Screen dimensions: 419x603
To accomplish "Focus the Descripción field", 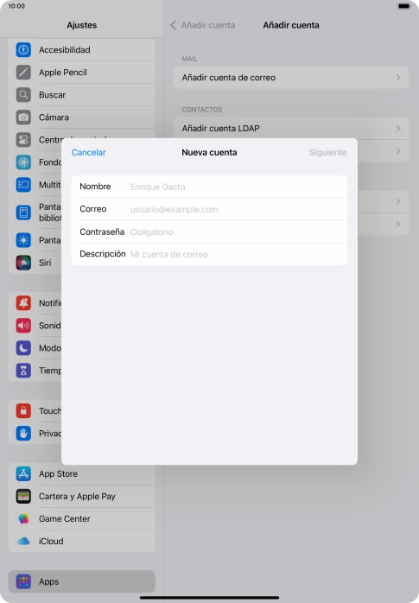I will 209,254.
